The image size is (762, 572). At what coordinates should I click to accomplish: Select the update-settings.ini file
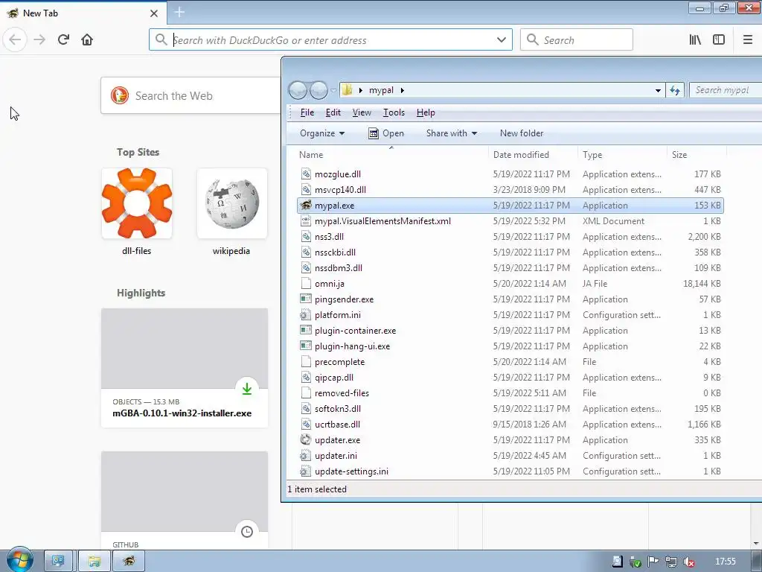click(510, 471)
